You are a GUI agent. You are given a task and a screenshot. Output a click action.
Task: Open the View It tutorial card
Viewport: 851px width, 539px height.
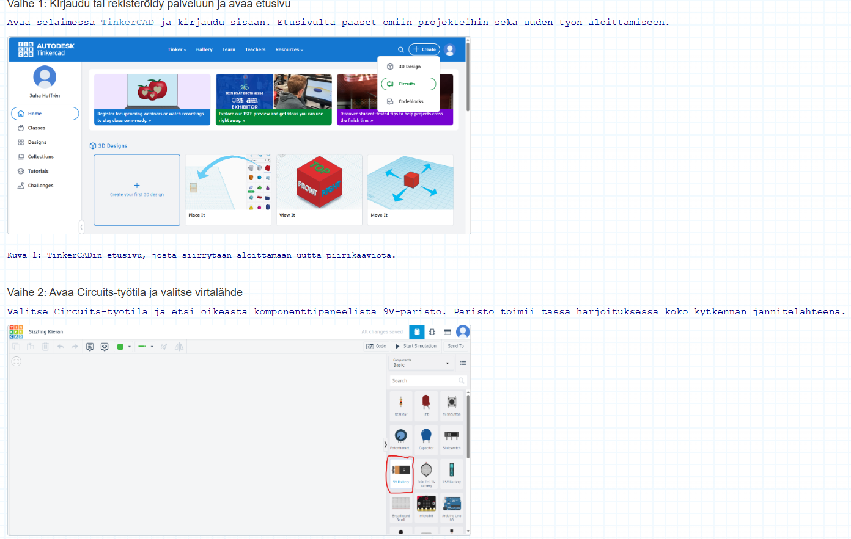[x=319, y=190]
